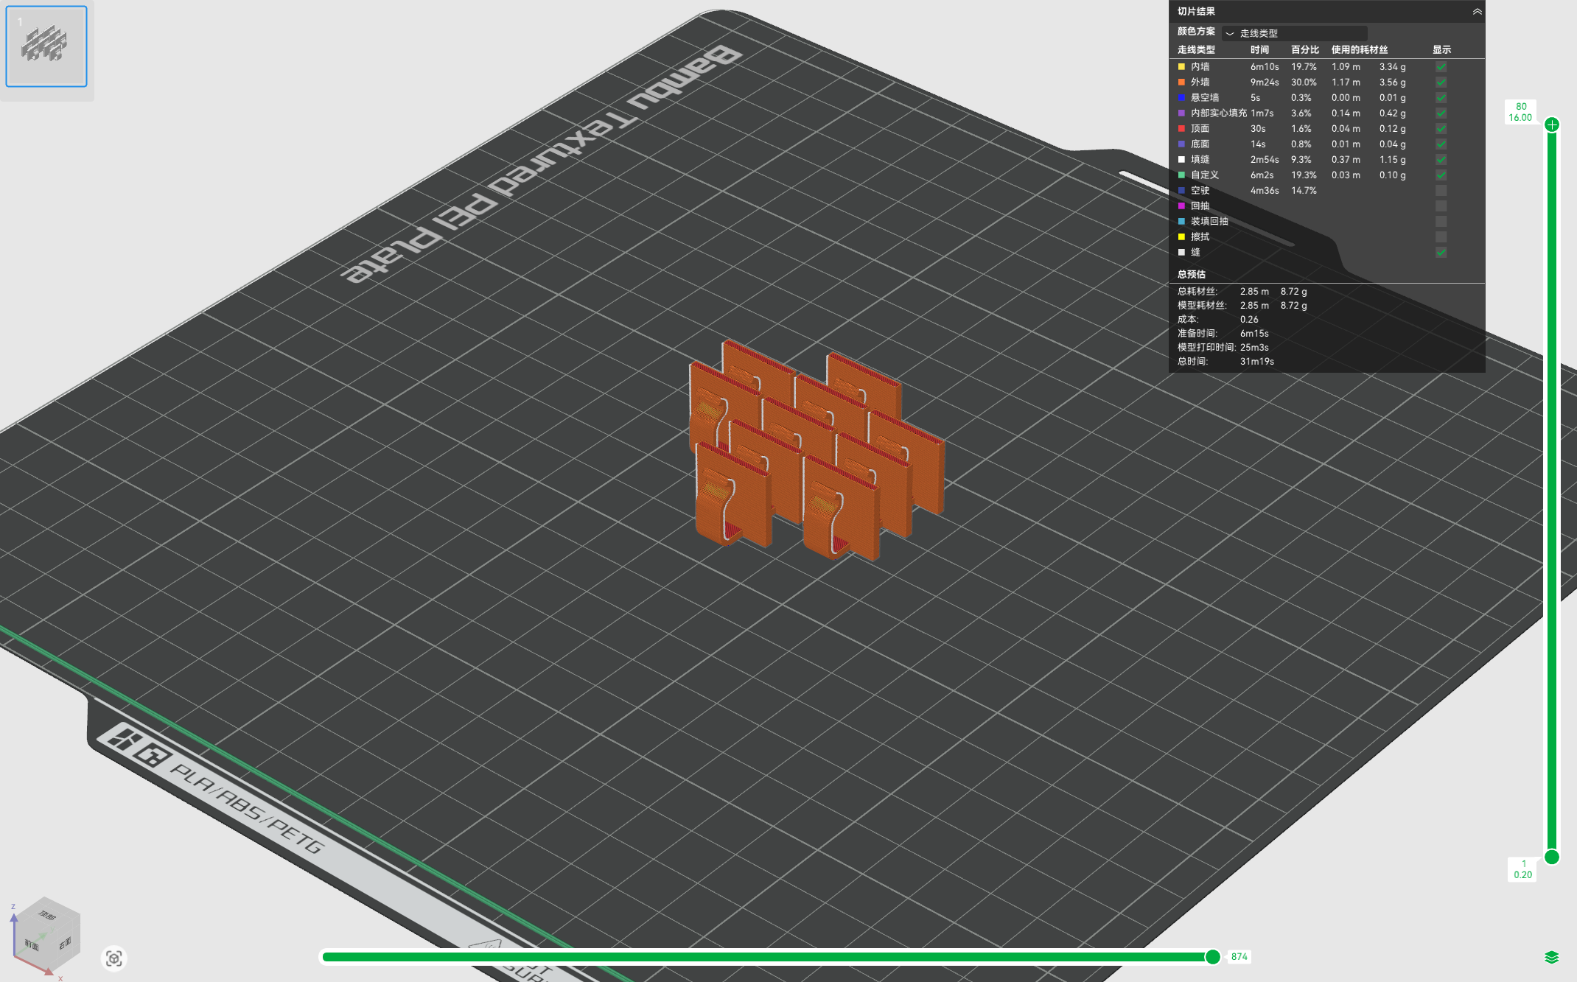Click the 874 move count label

point(1239,957)
